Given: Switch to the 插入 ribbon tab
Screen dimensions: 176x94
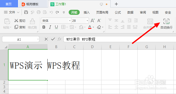Looking at the screenshot, I should click(87, 13).
